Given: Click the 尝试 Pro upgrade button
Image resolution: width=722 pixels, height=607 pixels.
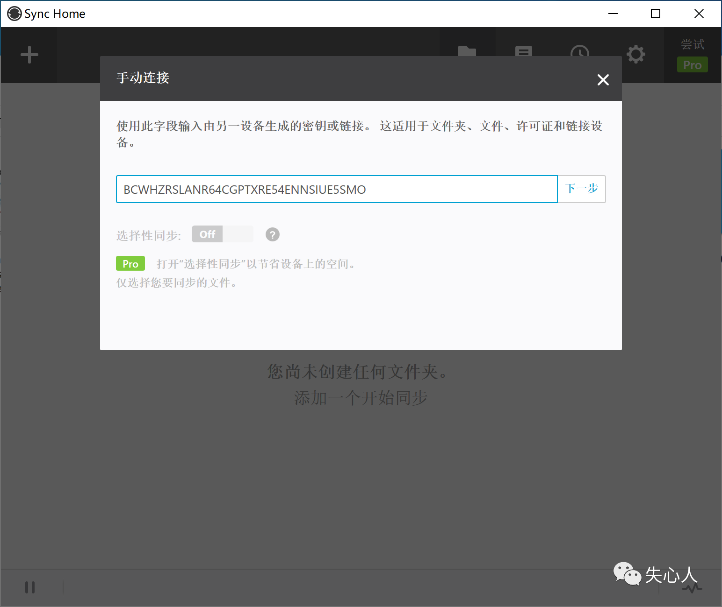Looking at the screenshot, I should click(x=693, y=55).
